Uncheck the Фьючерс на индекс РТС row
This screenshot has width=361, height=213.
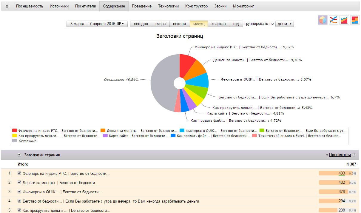tap(19, 173)
